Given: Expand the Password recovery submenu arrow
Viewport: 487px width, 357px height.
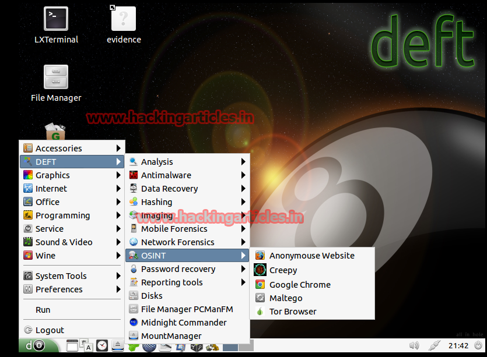Looking at the screenshot, I should 243,269.
